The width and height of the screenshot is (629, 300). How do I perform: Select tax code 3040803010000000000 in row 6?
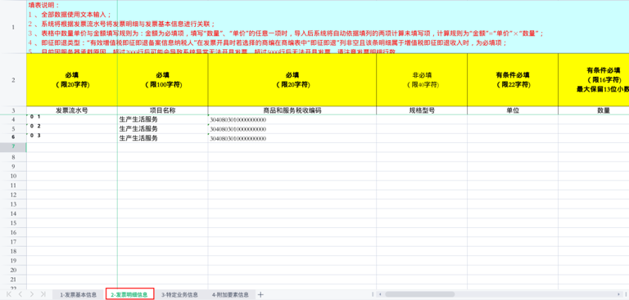pos(292,138)
